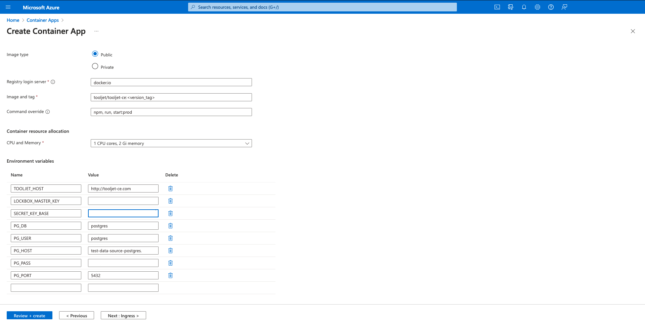Select the Public image type
The height and width of the screenshot is (326, 645).
coord(95,54)
